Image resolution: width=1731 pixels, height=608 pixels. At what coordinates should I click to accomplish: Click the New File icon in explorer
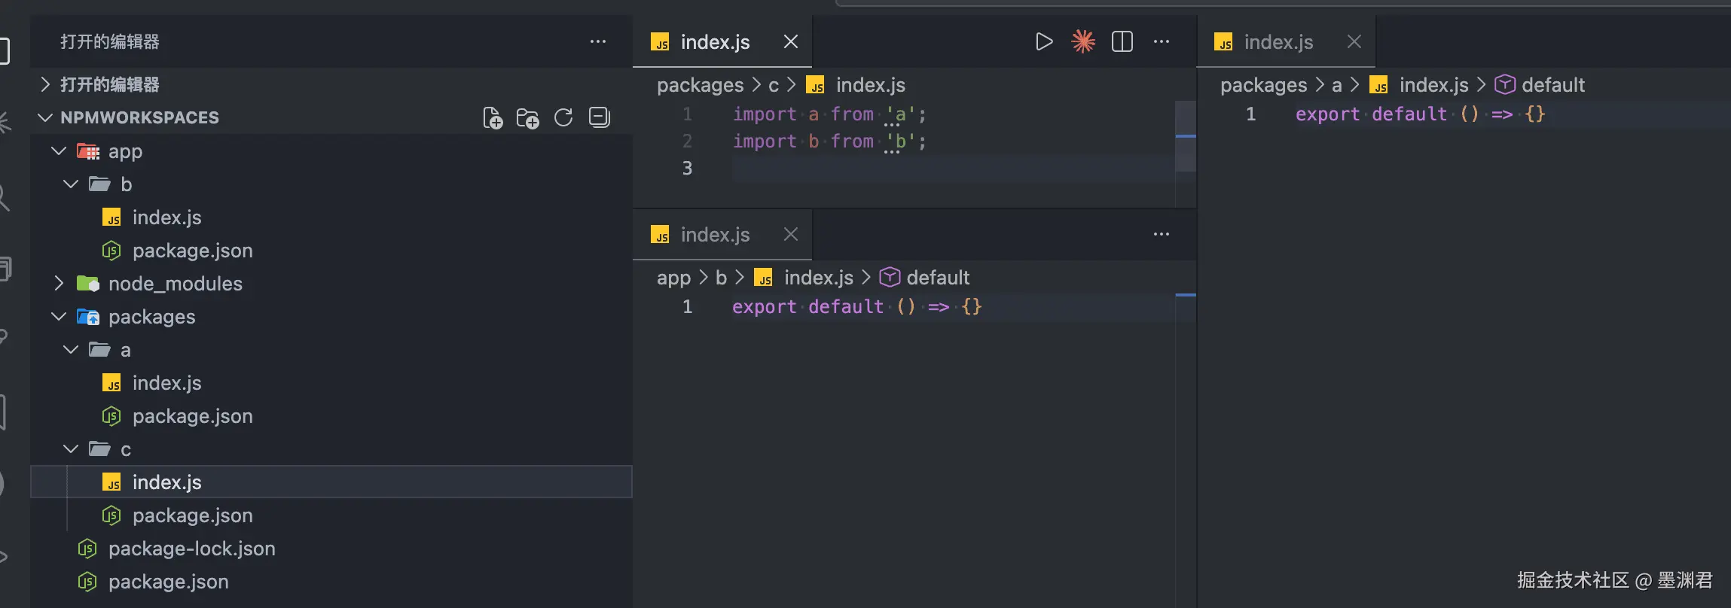tap(492, 118)
